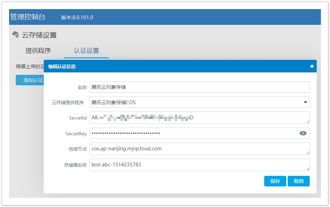Screen dimensions: 330x207
Task: Click the 云存储提供程序 label
Action: point(68,102)
